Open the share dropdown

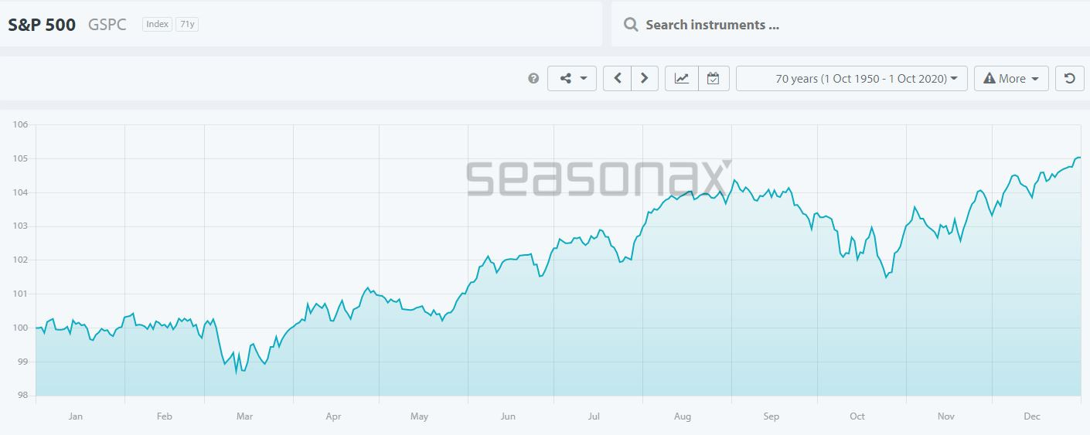tap(572, 79)
